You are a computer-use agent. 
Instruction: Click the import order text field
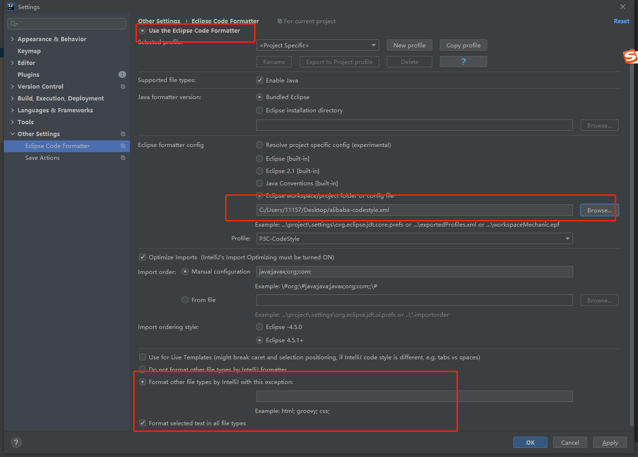pyautogui.click(x=414, y=272)
